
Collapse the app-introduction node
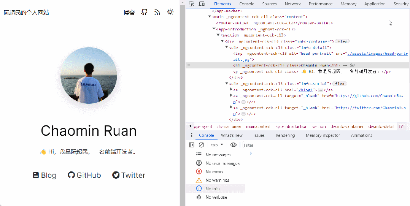(214, 29)
